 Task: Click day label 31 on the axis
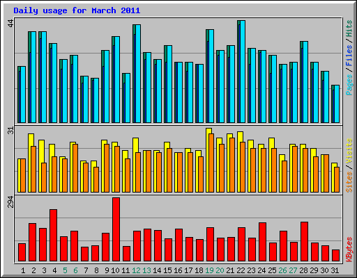[x=335, y=270]
